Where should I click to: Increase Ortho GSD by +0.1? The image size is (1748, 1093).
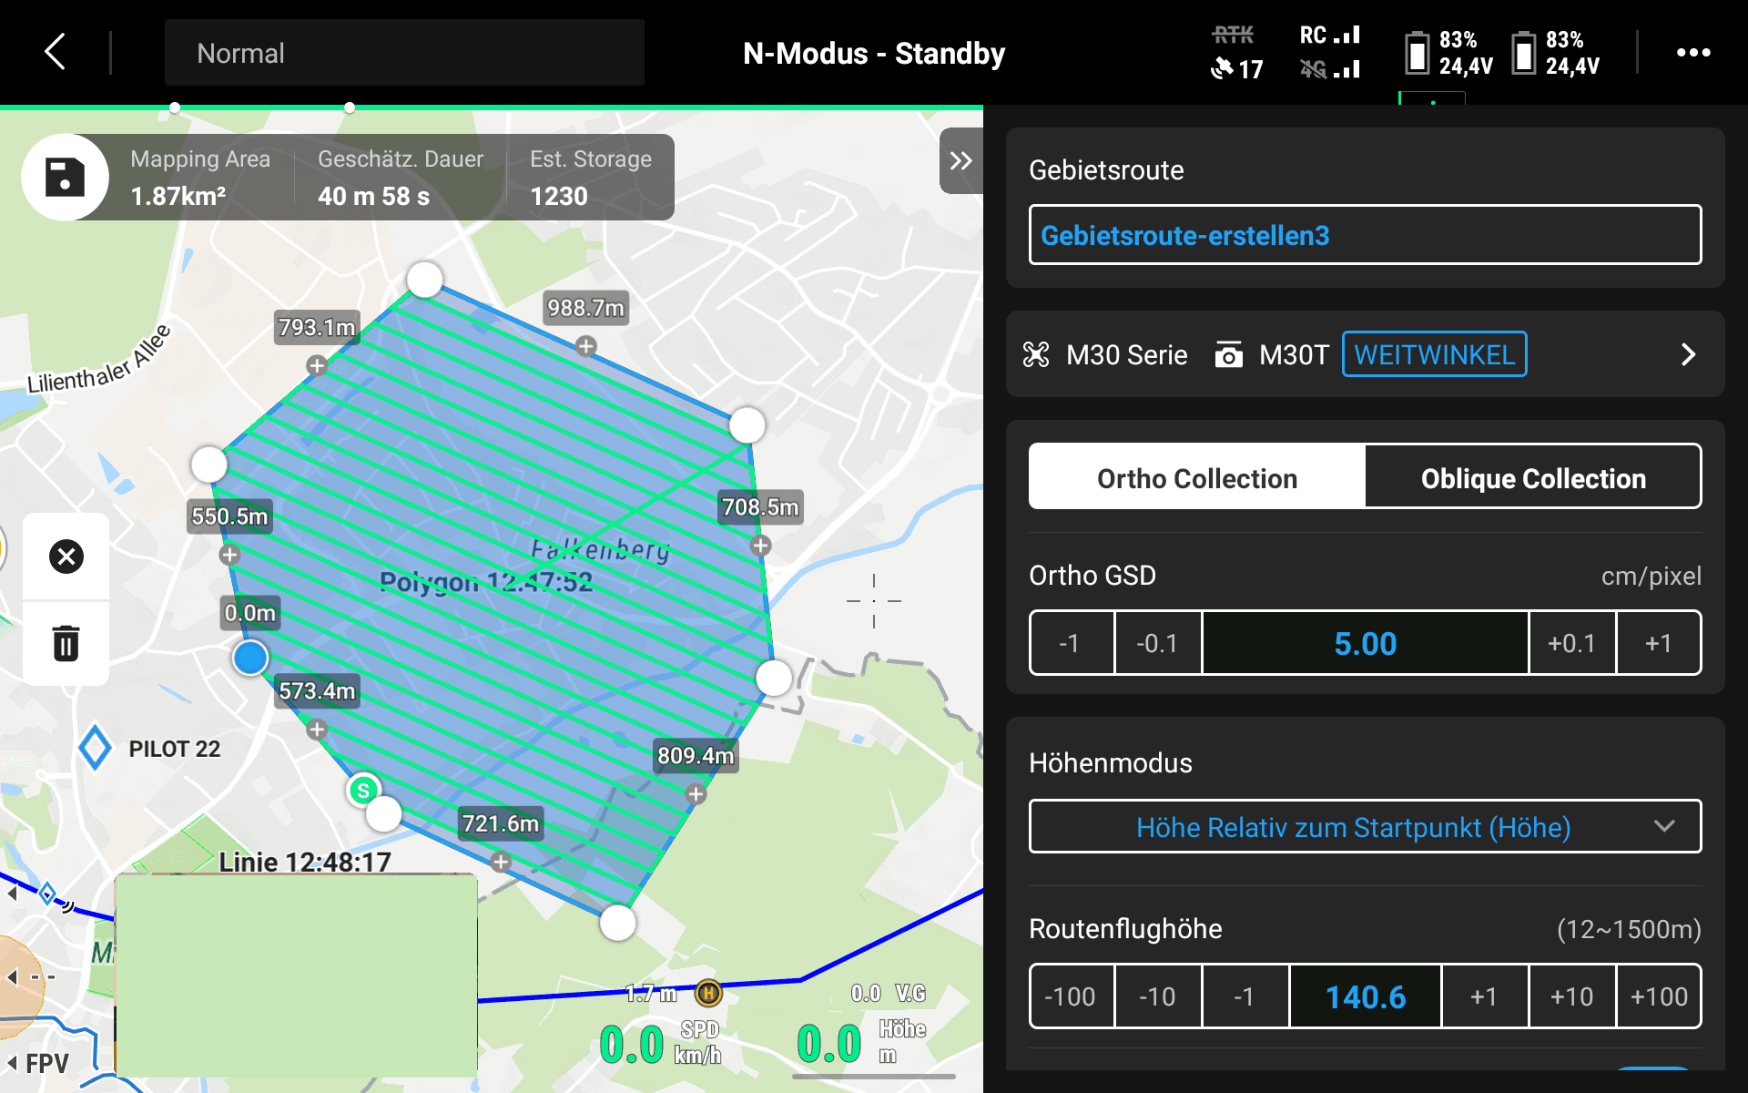1571,643
